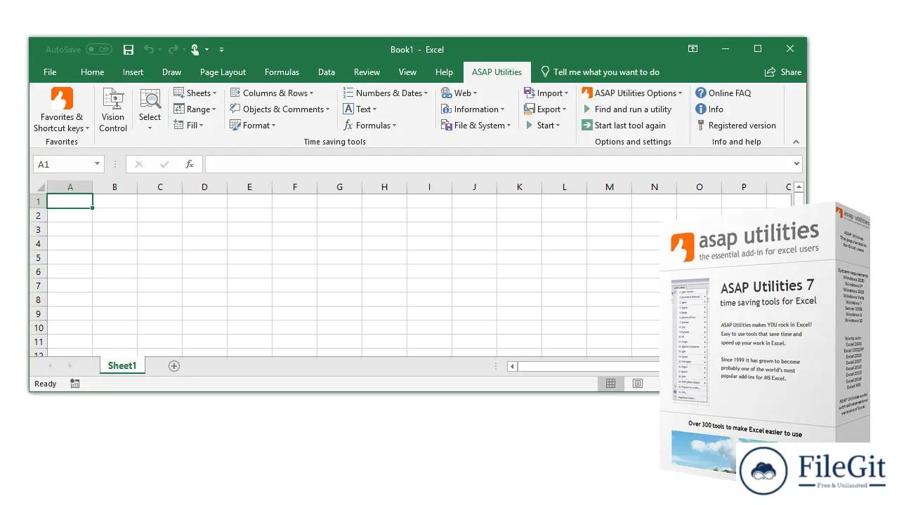The width and height of the screenshot is (899, 505).
Task: Click Registered version
Action: [x=735, y=126]
